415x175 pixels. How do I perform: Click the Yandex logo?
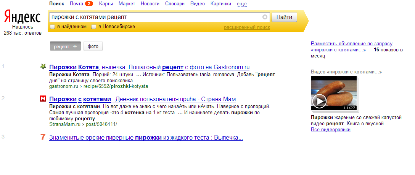point(23,17)
